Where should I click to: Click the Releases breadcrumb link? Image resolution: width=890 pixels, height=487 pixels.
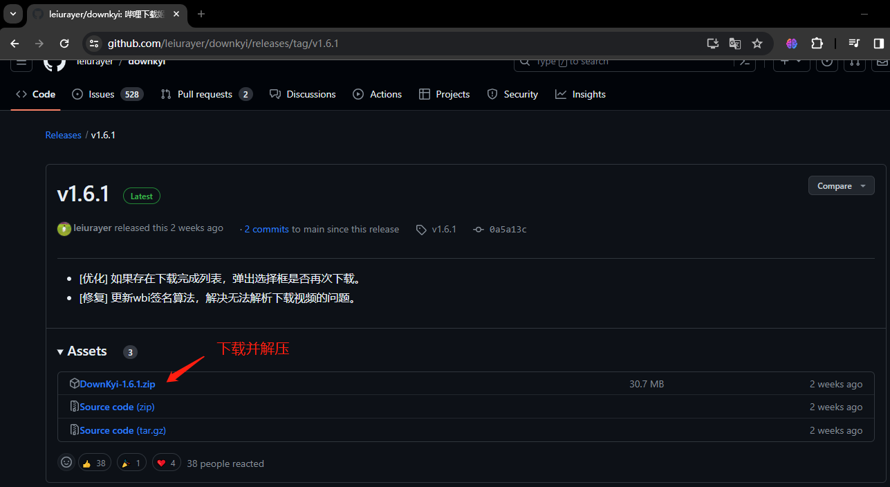(x=63, y=135)
